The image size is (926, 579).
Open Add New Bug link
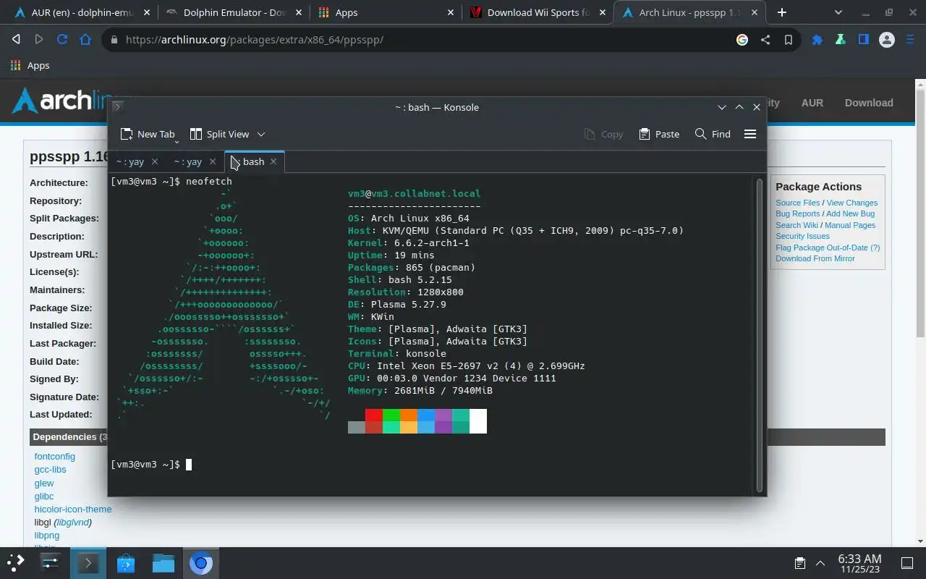point(850,214)
